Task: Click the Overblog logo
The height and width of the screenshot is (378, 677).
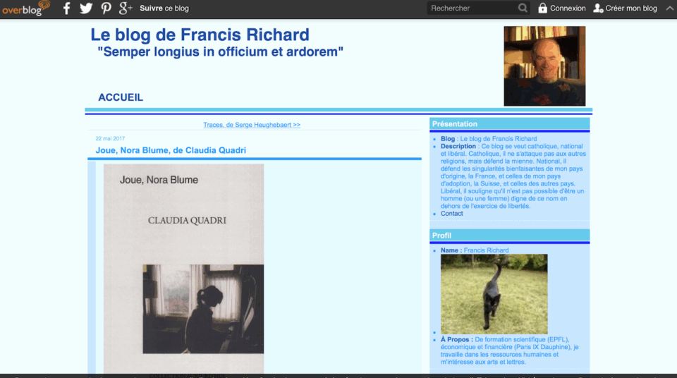Action: pyautogui.click(x=25, y=8)
